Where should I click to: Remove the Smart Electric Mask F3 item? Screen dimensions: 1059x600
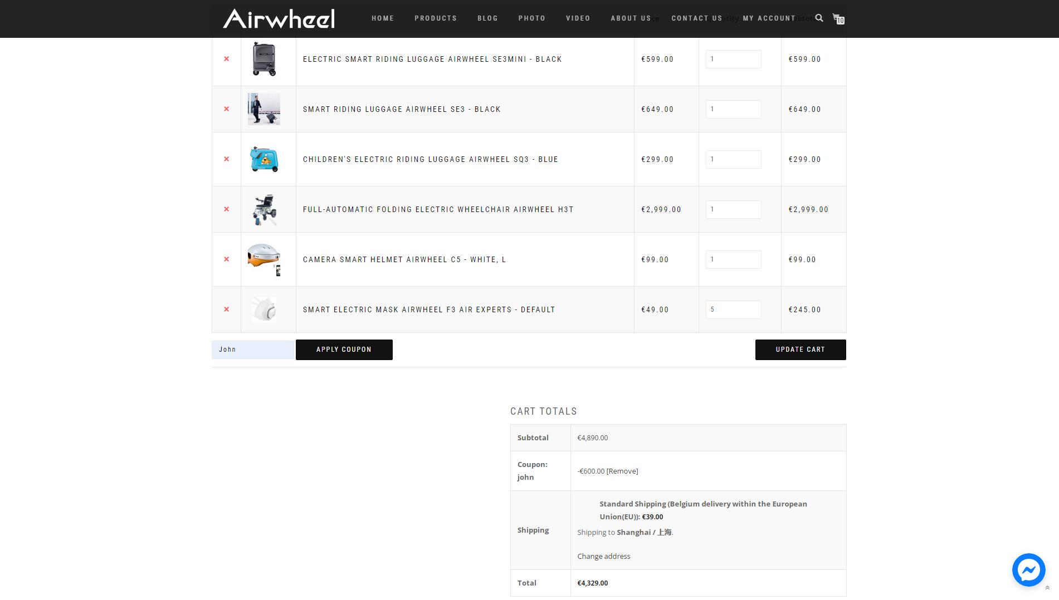(x=226, y=309)
